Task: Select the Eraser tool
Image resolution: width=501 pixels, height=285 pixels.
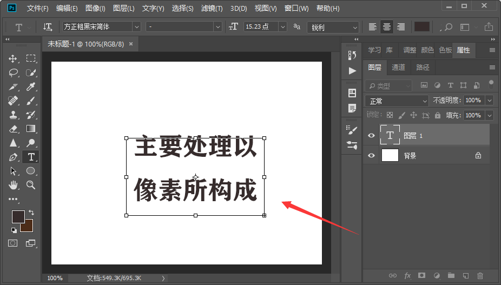Action: (x=13, y=129)
